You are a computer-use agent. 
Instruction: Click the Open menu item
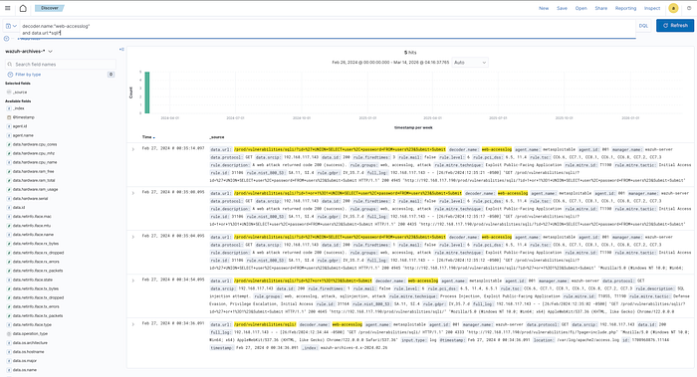(581, 8)
